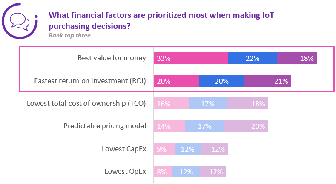Viewport: 336px width, 184px height.
Task: Click the 20% segment of Predictable pricing
Action: [x=246, y=126]
